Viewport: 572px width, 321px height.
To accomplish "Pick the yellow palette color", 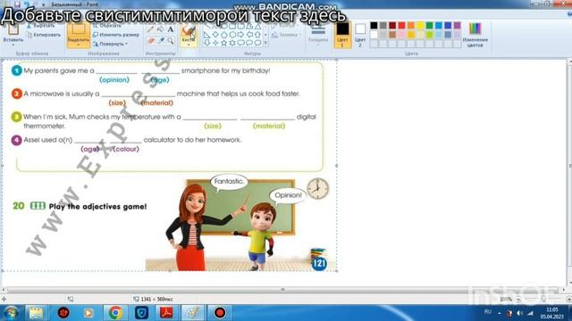I will pos(420,25).
